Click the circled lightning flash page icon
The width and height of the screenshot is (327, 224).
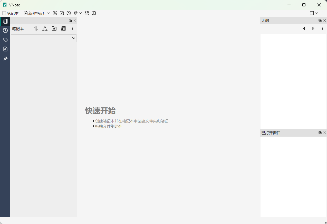(69, 13)
